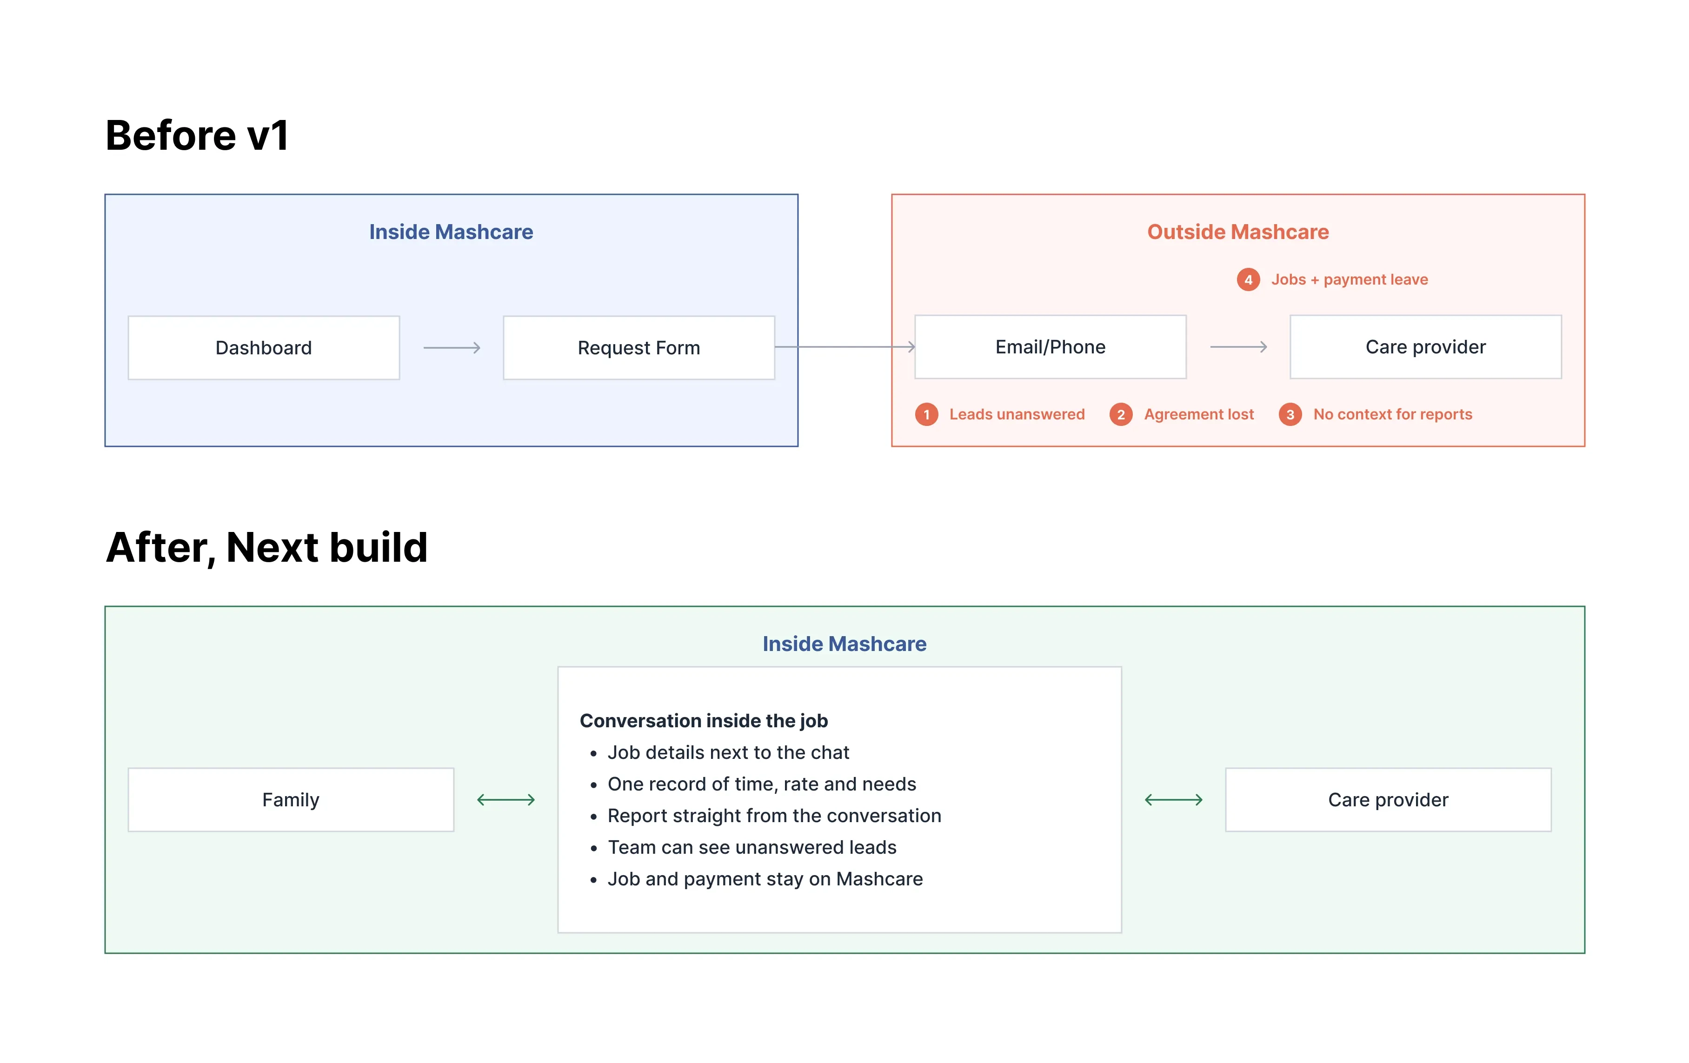Screen dimensions: 1689x1063
Task: Click the 'Agreement lost' label
Action: point(1199,414)
